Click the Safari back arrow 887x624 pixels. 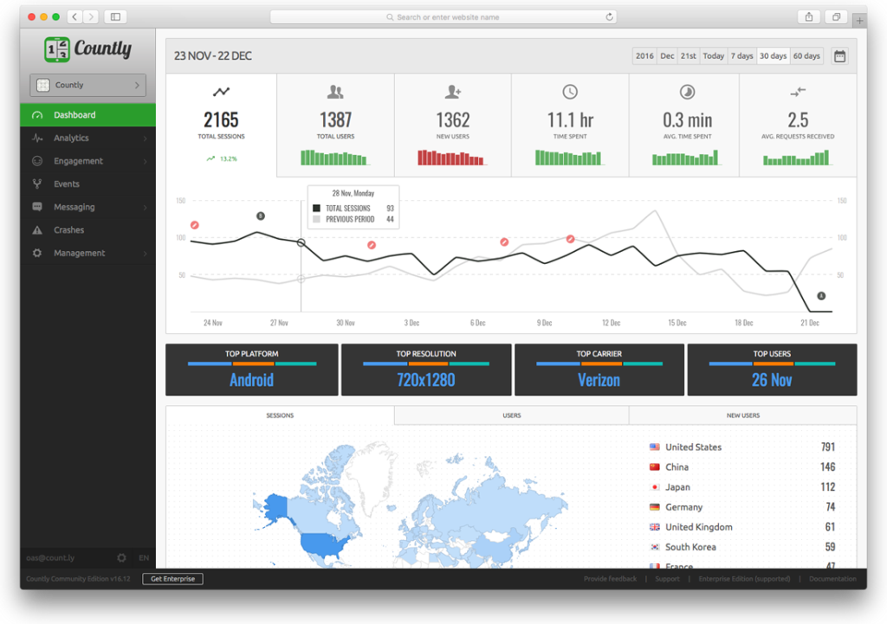[x=74, y=16]
